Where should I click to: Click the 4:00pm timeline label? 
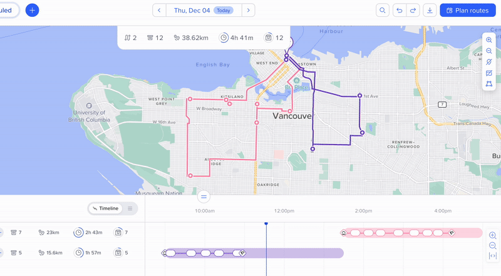443,211
